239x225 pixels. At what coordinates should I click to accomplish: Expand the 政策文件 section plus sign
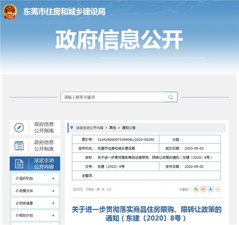[53, 191]
